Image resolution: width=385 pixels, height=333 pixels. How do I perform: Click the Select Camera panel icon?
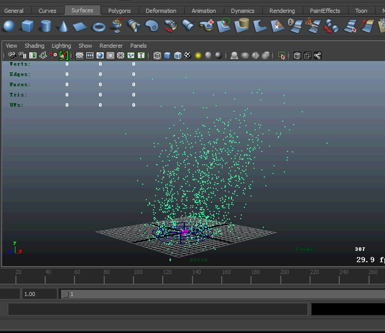12,55
